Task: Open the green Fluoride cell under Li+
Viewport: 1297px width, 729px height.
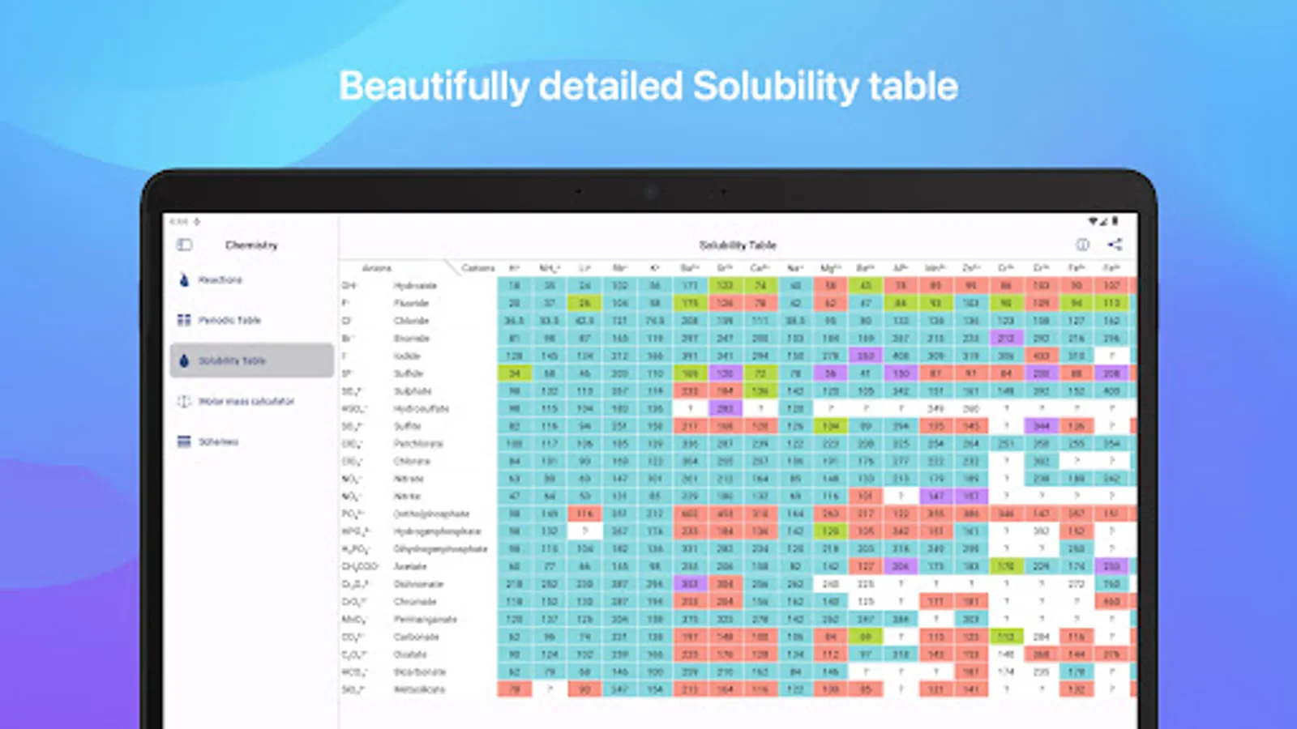Action: tap(584, 303)
